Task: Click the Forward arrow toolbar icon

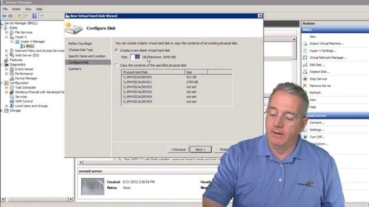Action: tap(10, 16)
